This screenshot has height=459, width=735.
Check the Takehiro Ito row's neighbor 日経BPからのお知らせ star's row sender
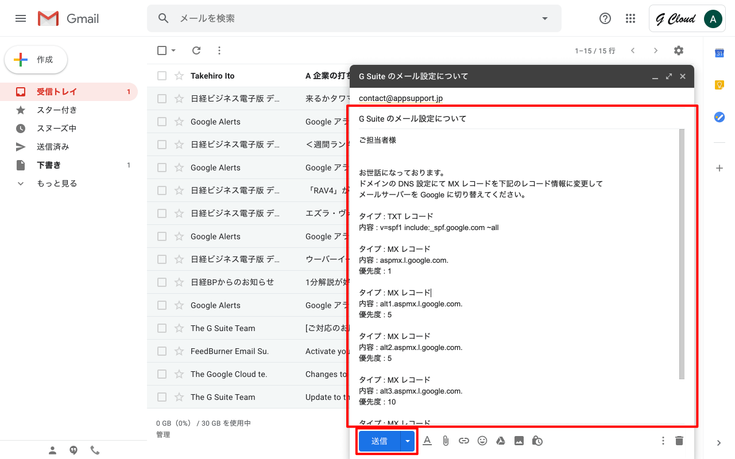coord(232,282)
